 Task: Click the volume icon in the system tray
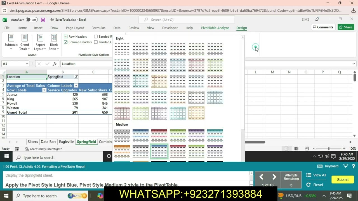[x=327, y=156]
